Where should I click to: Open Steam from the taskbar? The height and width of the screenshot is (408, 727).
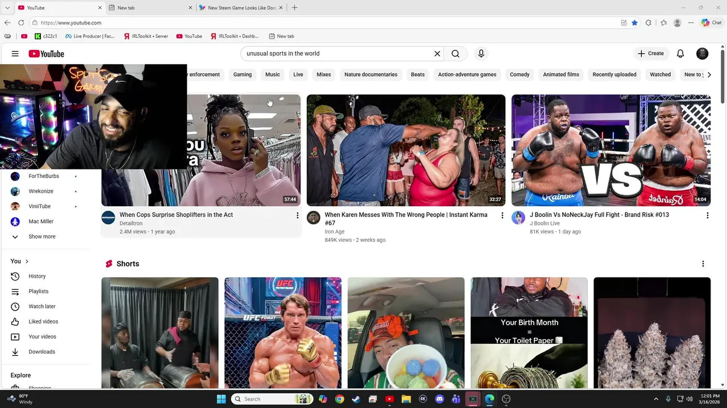[x=356, y=399]
